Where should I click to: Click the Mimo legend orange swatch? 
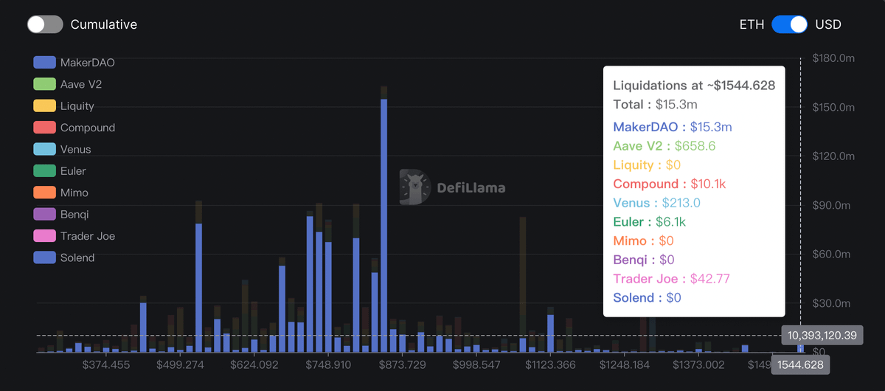(x=45, y=193)
